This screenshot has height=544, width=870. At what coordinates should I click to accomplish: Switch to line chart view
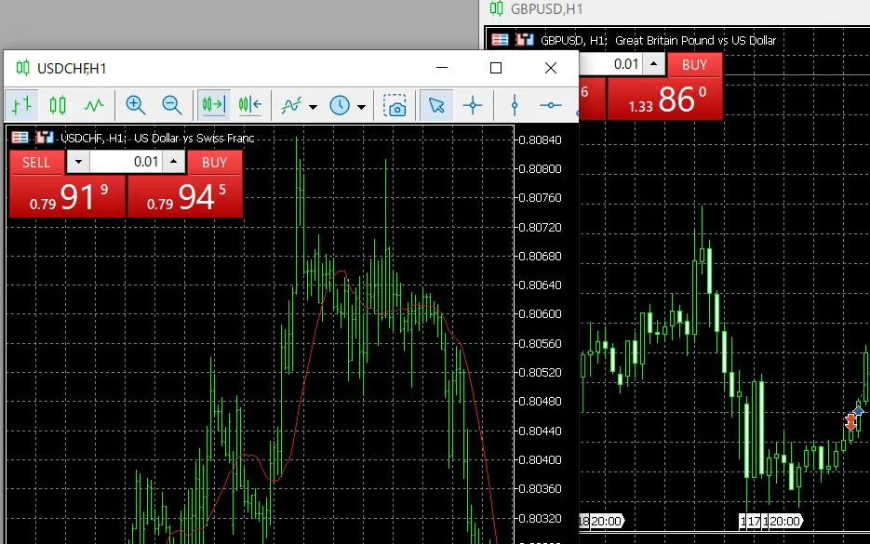point(94,105)
